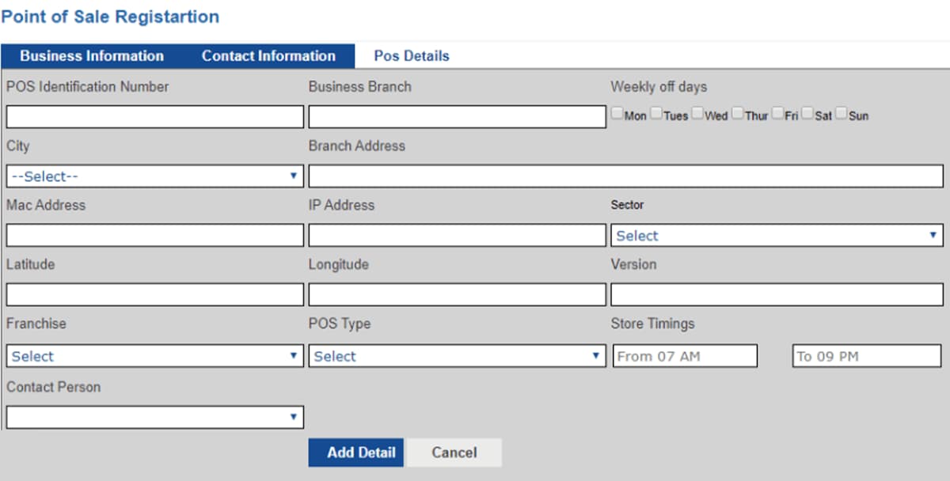
Task: Check the Wed checkbox
Action: [697, 112]
